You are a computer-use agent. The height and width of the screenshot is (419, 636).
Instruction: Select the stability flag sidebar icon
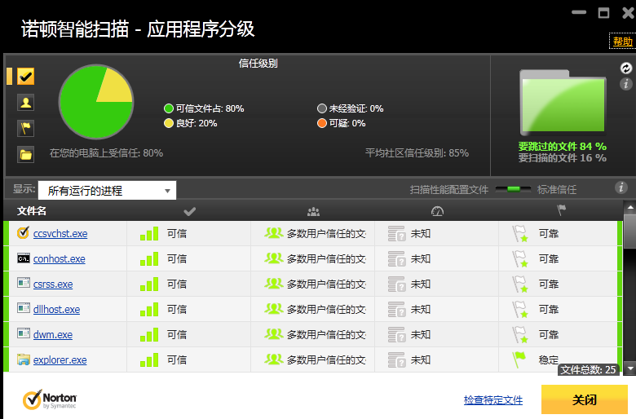[x=25, y=128]
